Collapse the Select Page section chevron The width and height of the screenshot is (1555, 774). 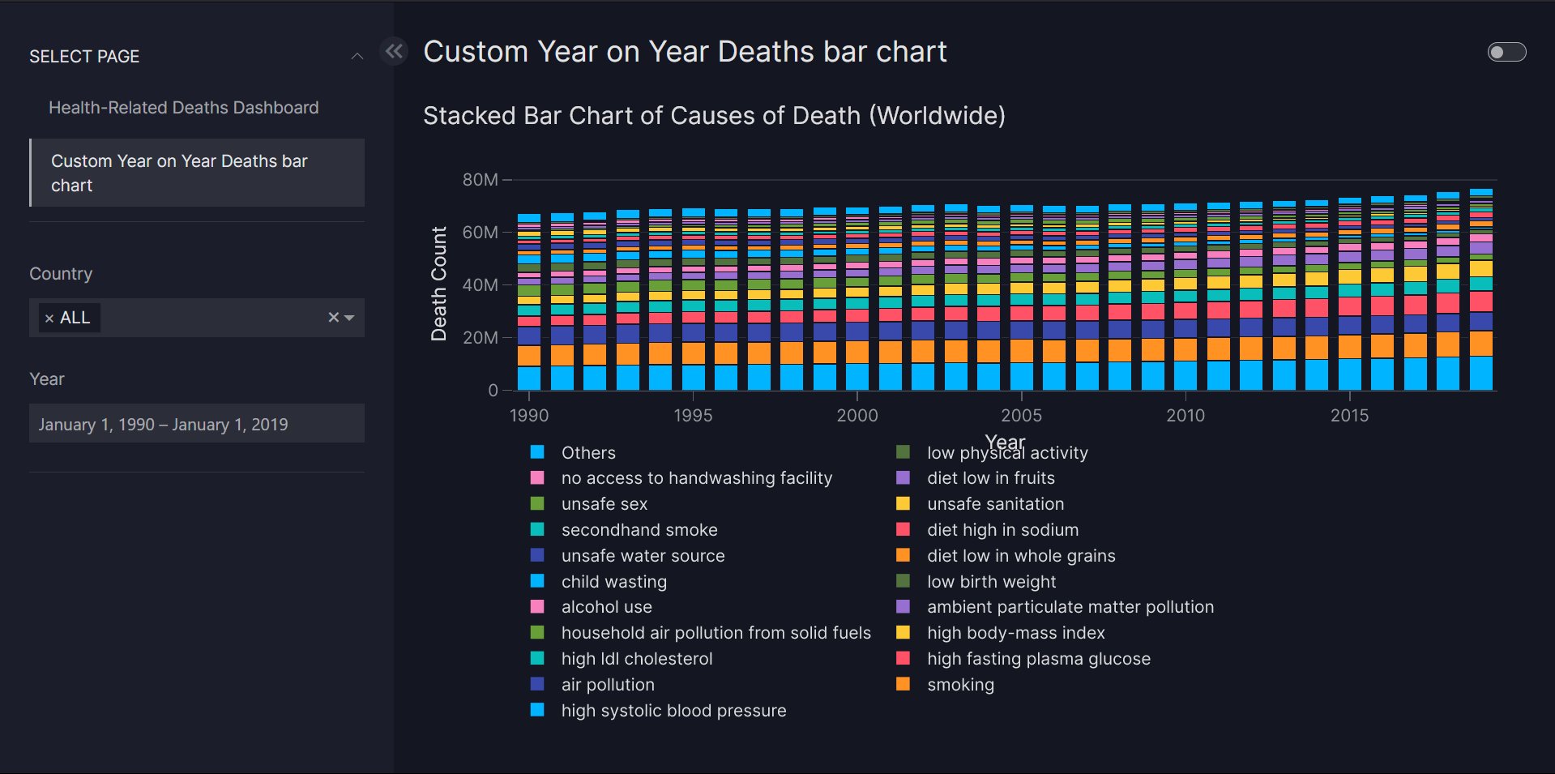point(357,56)
